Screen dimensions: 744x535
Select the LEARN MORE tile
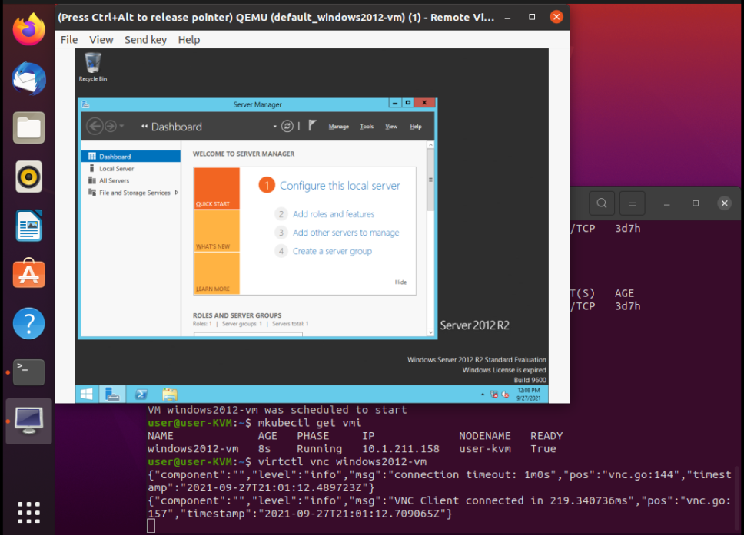click(217, 273)
